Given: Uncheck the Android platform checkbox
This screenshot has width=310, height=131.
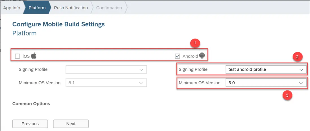Looking at the screenshot, I should [177, 56].
